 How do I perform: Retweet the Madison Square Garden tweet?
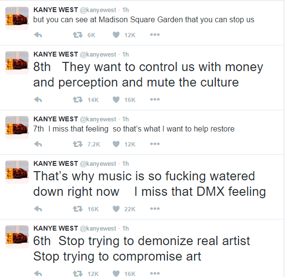[x=78, y=35]
